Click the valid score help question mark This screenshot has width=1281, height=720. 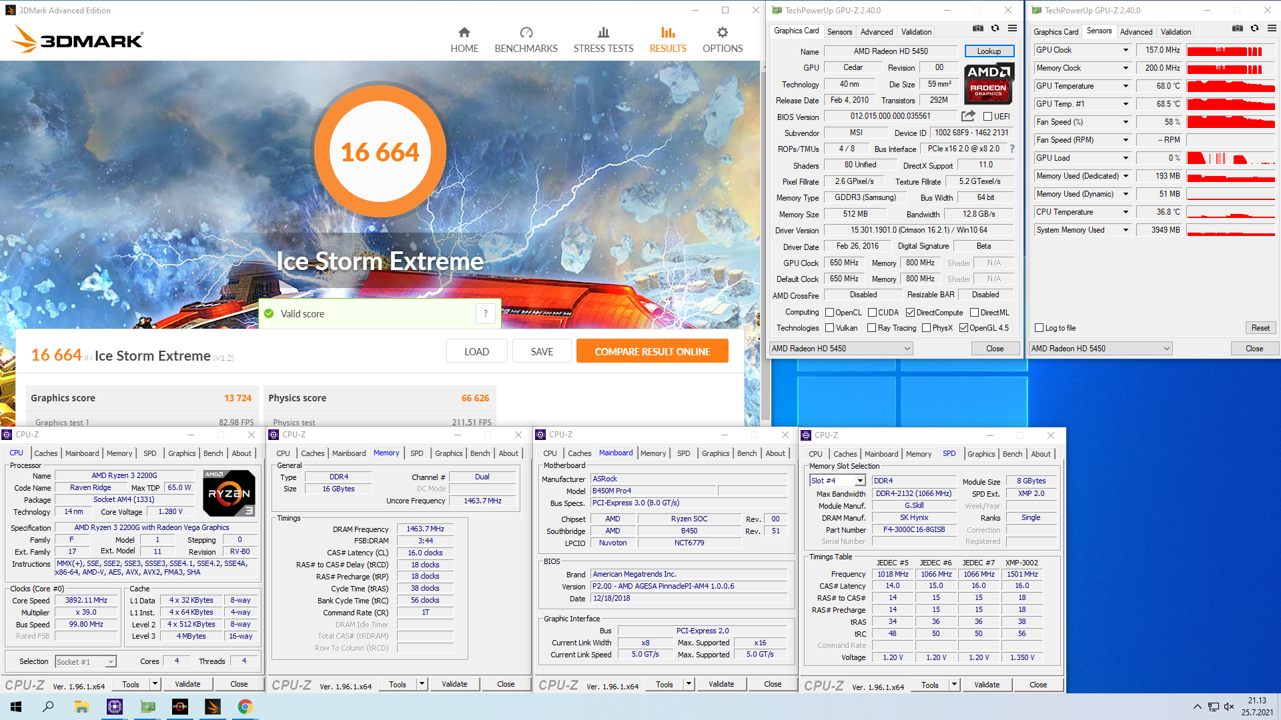click(486, 313)
